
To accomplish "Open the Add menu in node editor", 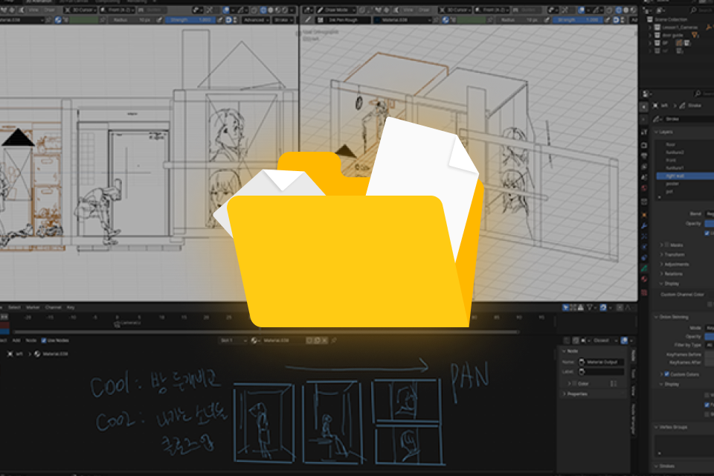I will click(16, 340).
